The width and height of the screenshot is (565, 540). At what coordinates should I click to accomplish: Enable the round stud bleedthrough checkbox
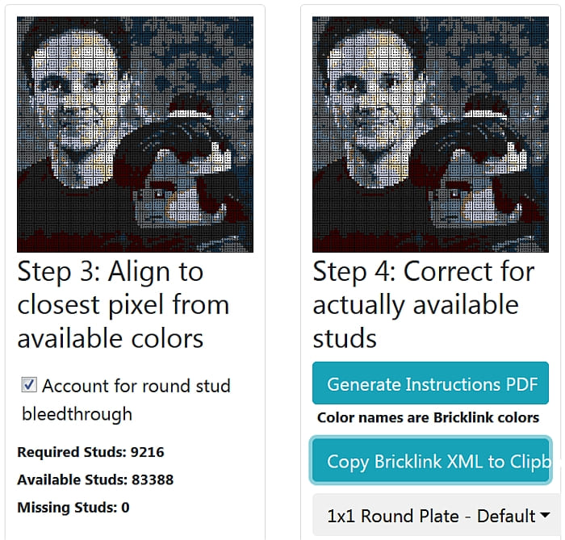pyautogui.click(x=29, y=386)
